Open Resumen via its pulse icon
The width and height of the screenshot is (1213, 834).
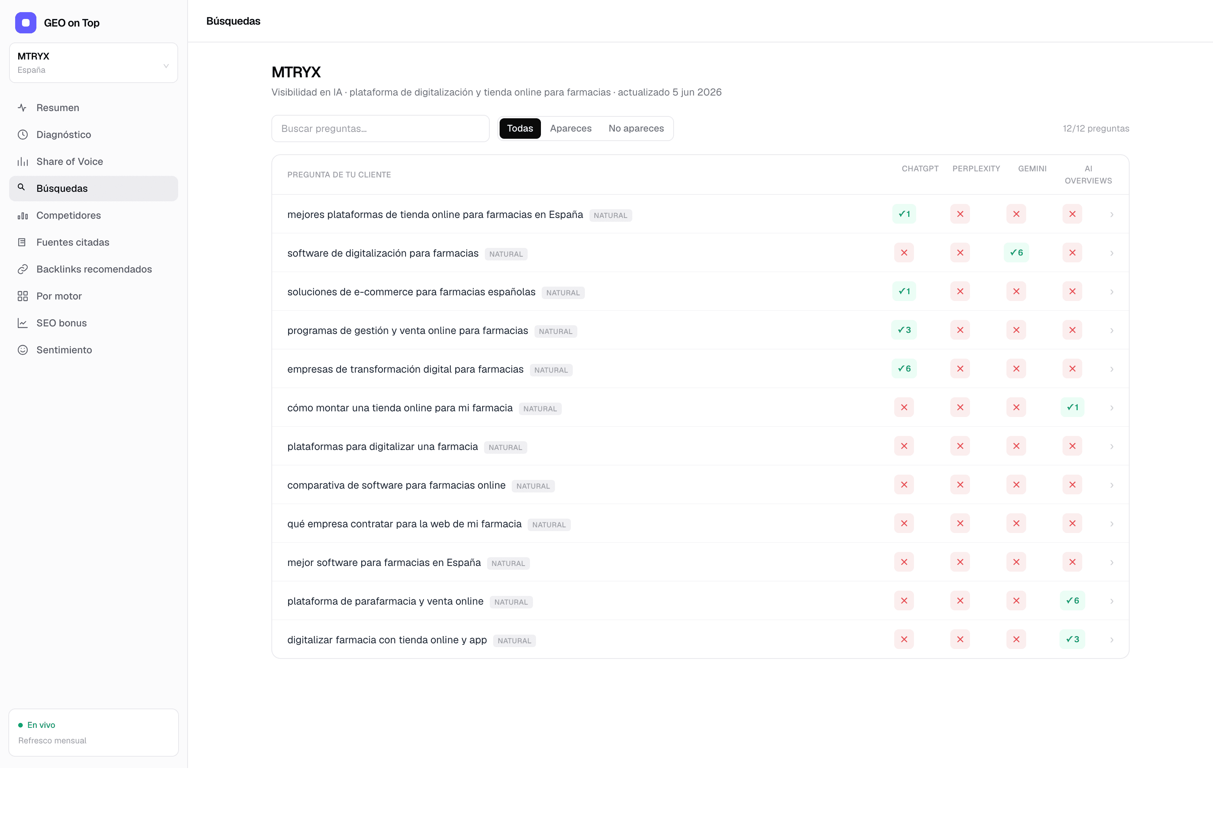coord(22,108)
